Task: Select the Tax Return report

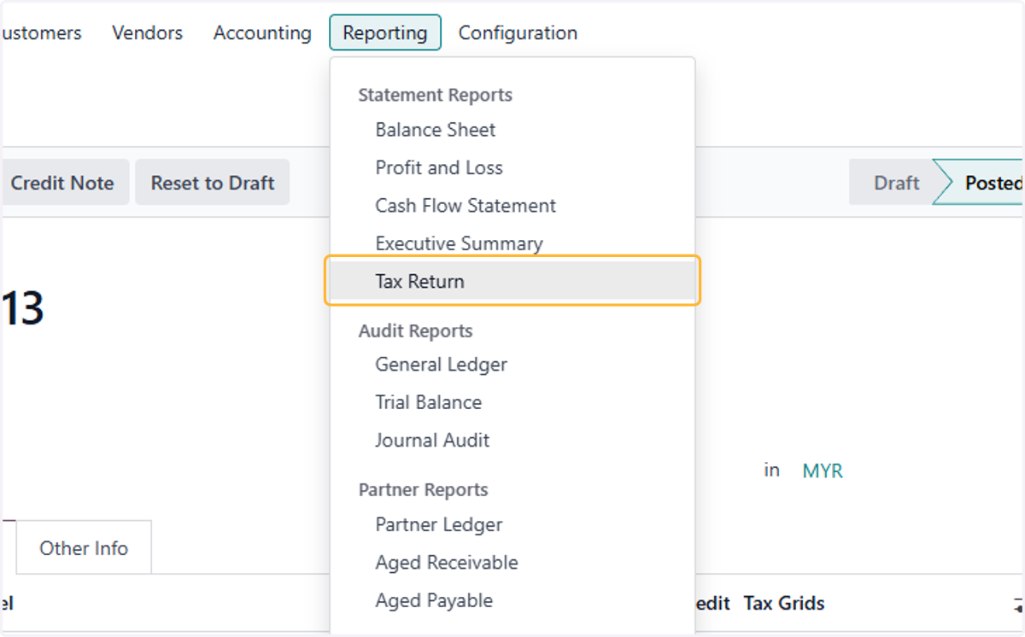Action: click(x=512, y=281)
